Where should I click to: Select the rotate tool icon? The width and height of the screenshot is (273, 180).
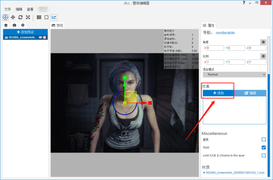pyautogui.click(x=21, y=17)
